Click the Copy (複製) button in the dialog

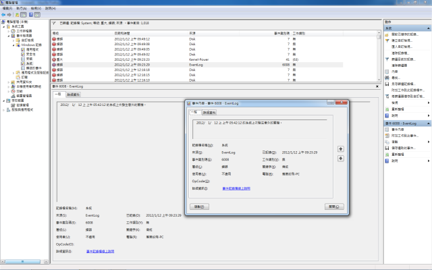(x=200, y=207)
